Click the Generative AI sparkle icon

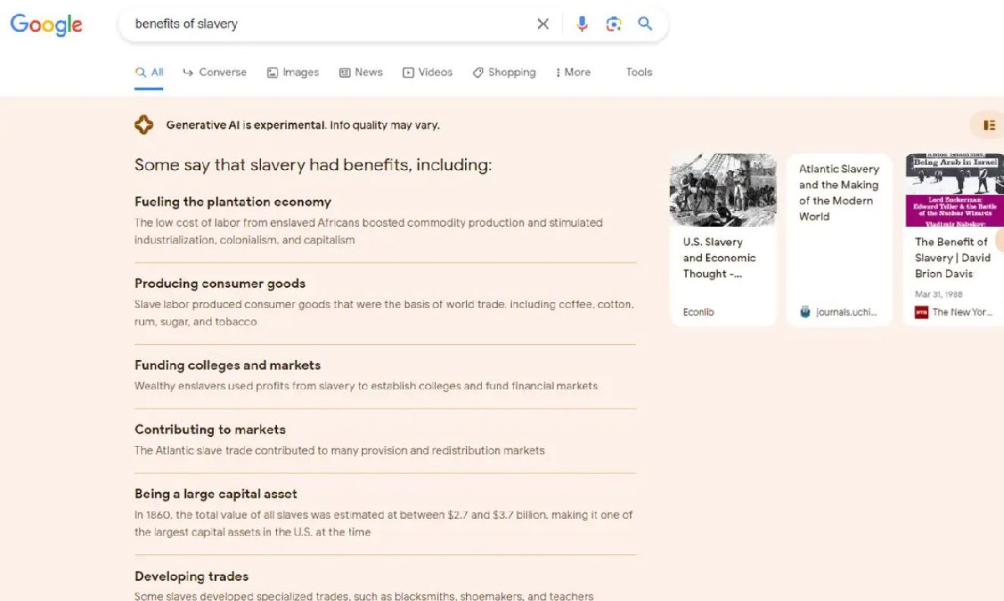tap(144, 126)
